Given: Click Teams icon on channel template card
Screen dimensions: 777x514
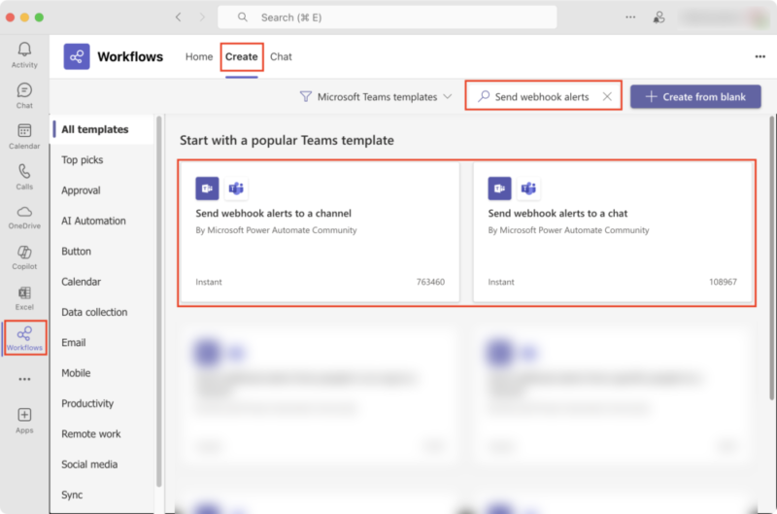Looking at the screenshot, I should [236, 188].
